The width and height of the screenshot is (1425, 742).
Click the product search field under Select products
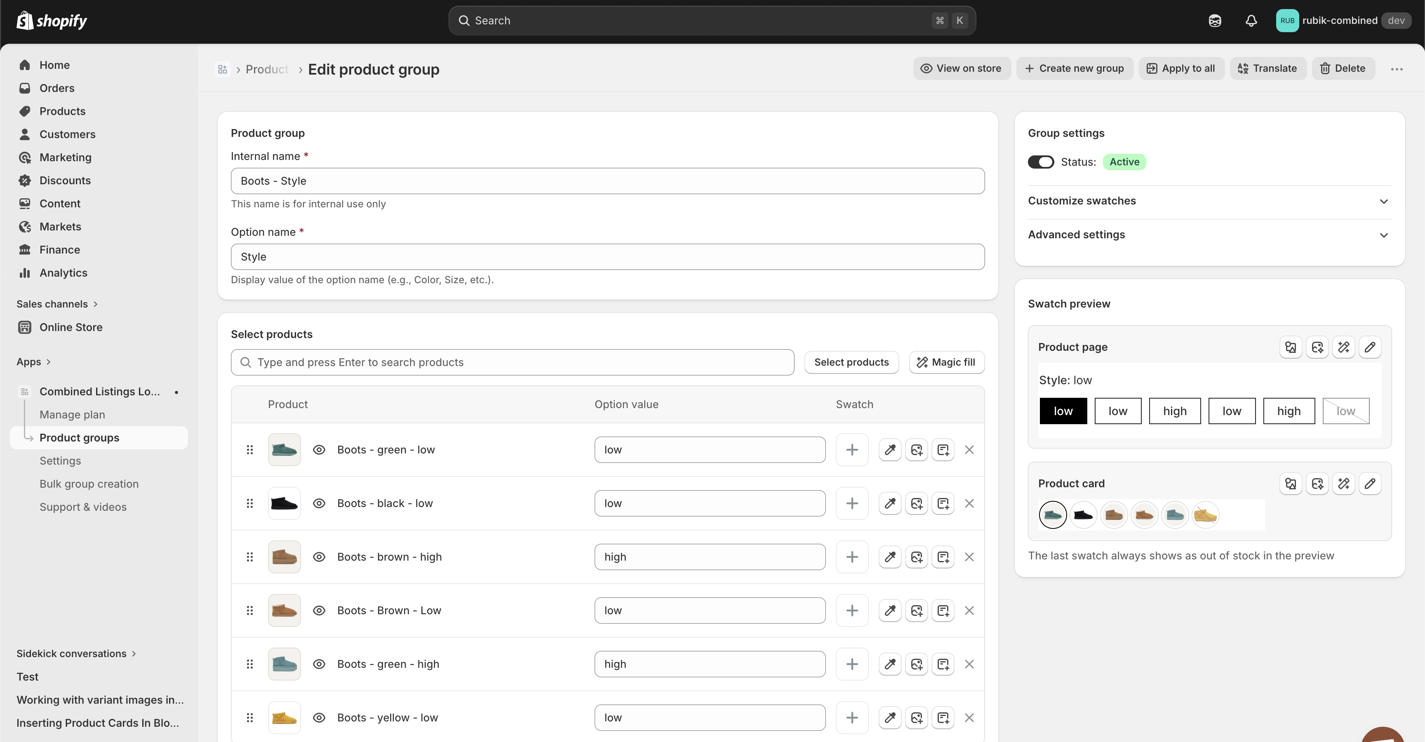click(512, 362)
